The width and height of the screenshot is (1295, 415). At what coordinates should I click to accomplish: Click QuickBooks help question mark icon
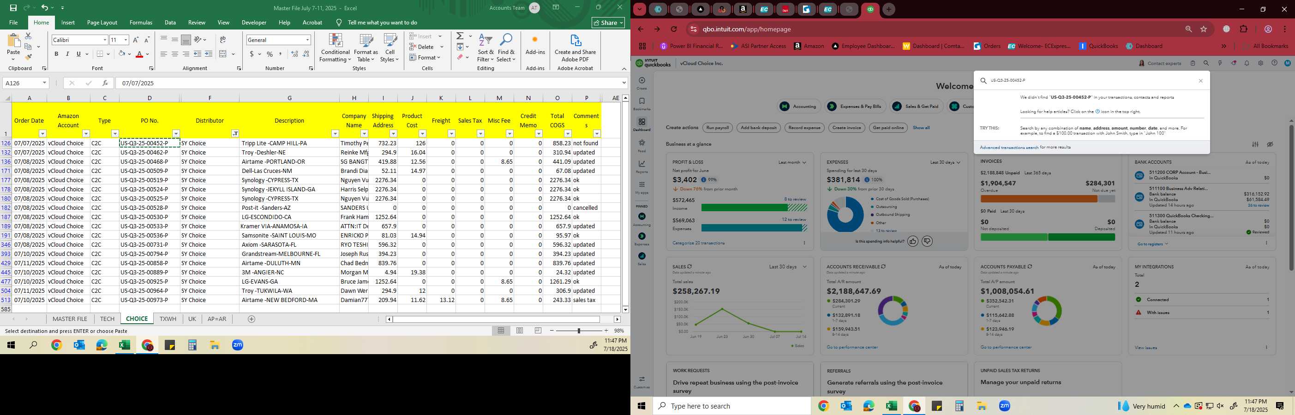[x=1274, y=63]
